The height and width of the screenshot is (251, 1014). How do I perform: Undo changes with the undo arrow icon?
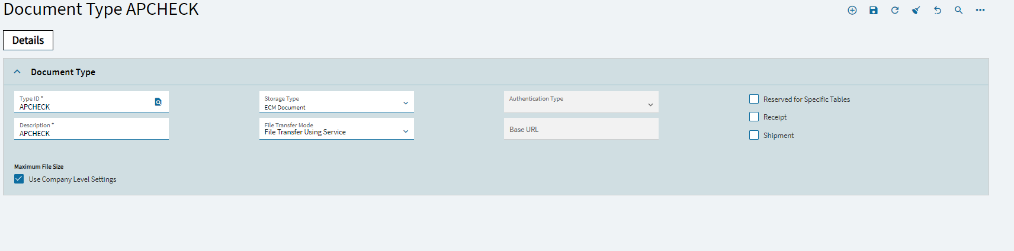[937, 10]
